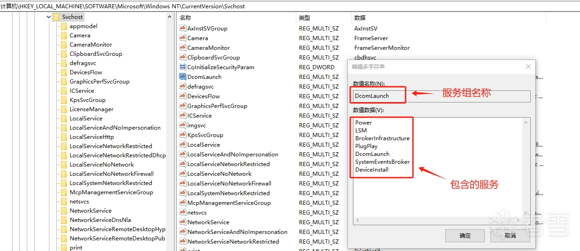Screen dimensions: 580x251
Task: Click the NetworkServiceAndNoImpersonation value icon
Action: coord(182,232)
